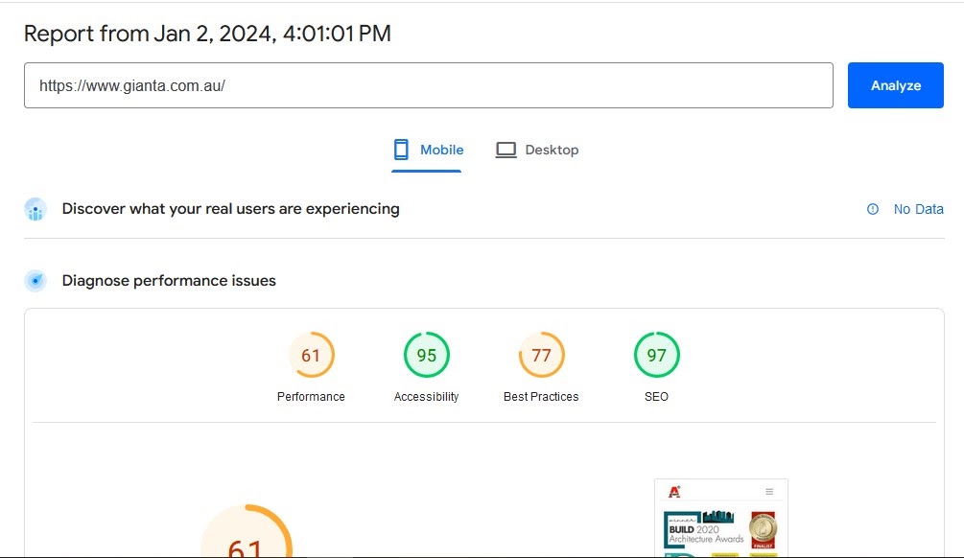Click the website screenshot thumbnail
Viewport: 964px width, 558px height.
(721, 518)
